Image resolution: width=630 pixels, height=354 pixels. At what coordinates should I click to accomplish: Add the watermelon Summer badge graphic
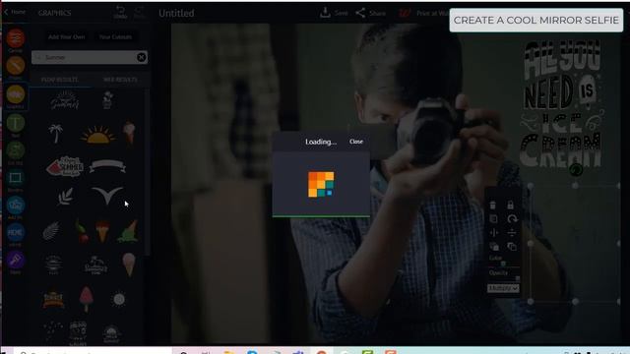[x=65, y=166]
